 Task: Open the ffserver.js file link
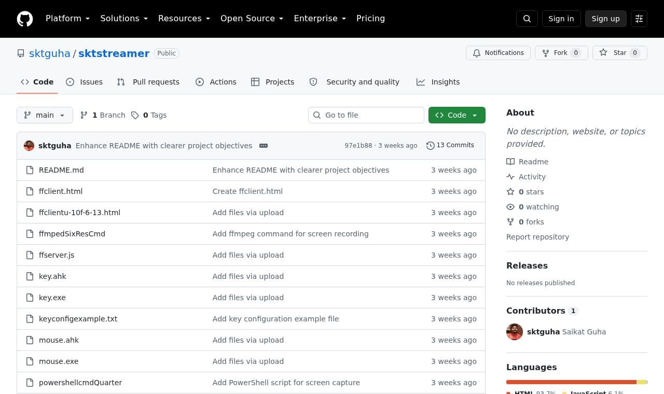coord(57,255)
